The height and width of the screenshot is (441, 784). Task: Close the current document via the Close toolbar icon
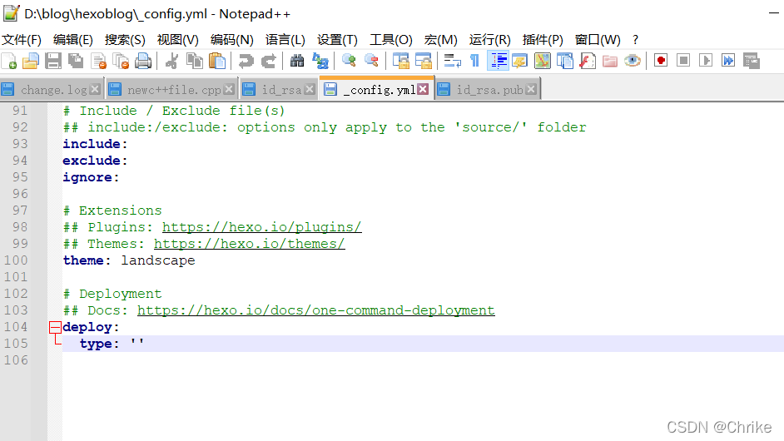point(98,61)
